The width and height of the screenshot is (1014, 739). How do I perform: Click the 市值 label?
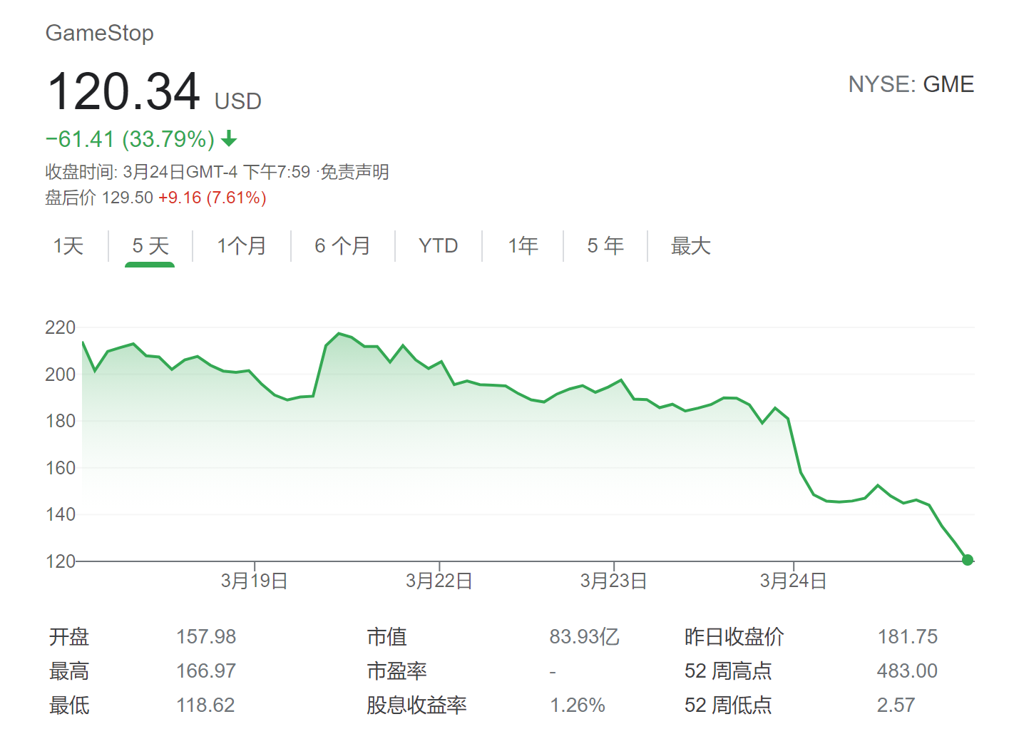386,636
